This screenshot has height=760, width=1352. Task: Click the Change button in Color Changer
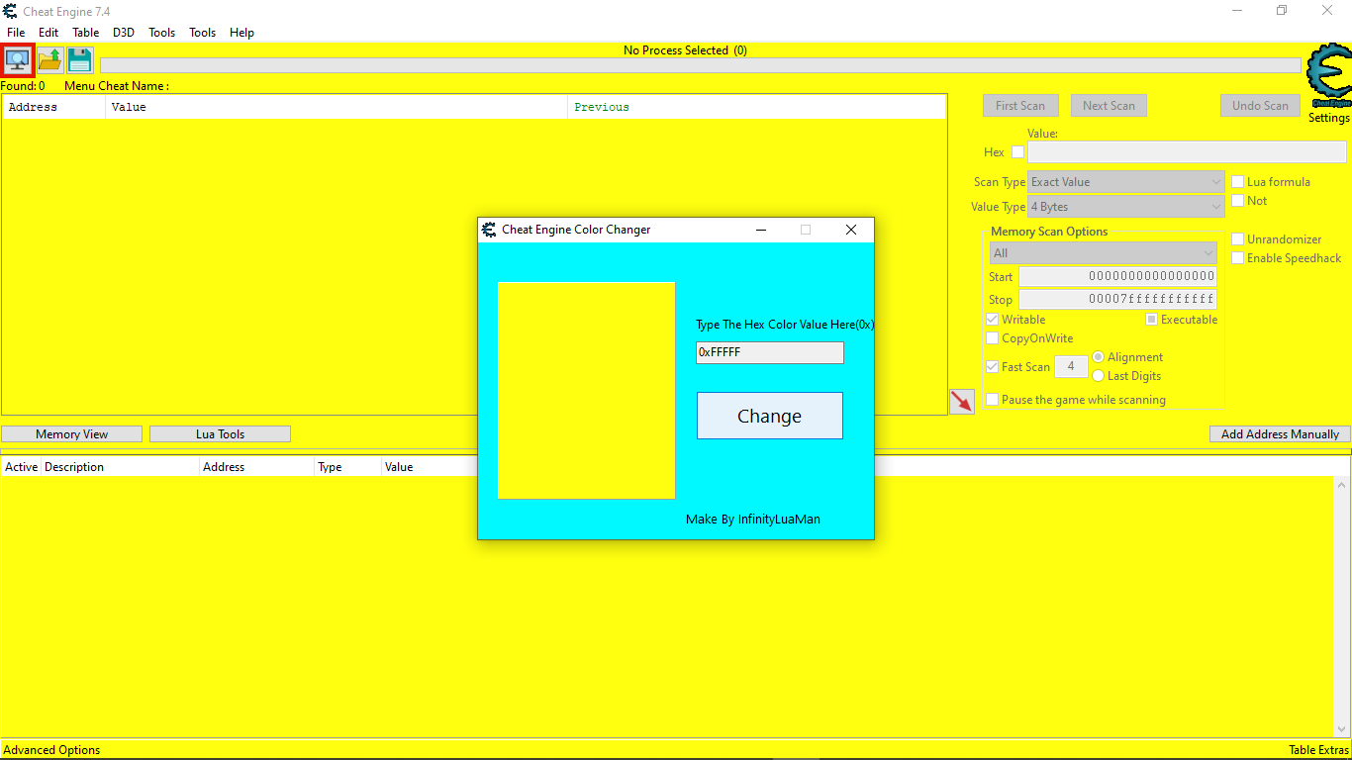coord(770,416)
